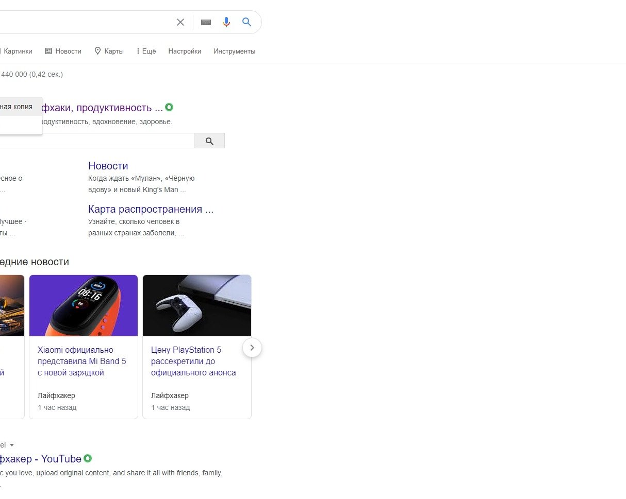
Task: Click the snippet text about Мулан and Чёрную вдову
Action: [x=141, y=184]
